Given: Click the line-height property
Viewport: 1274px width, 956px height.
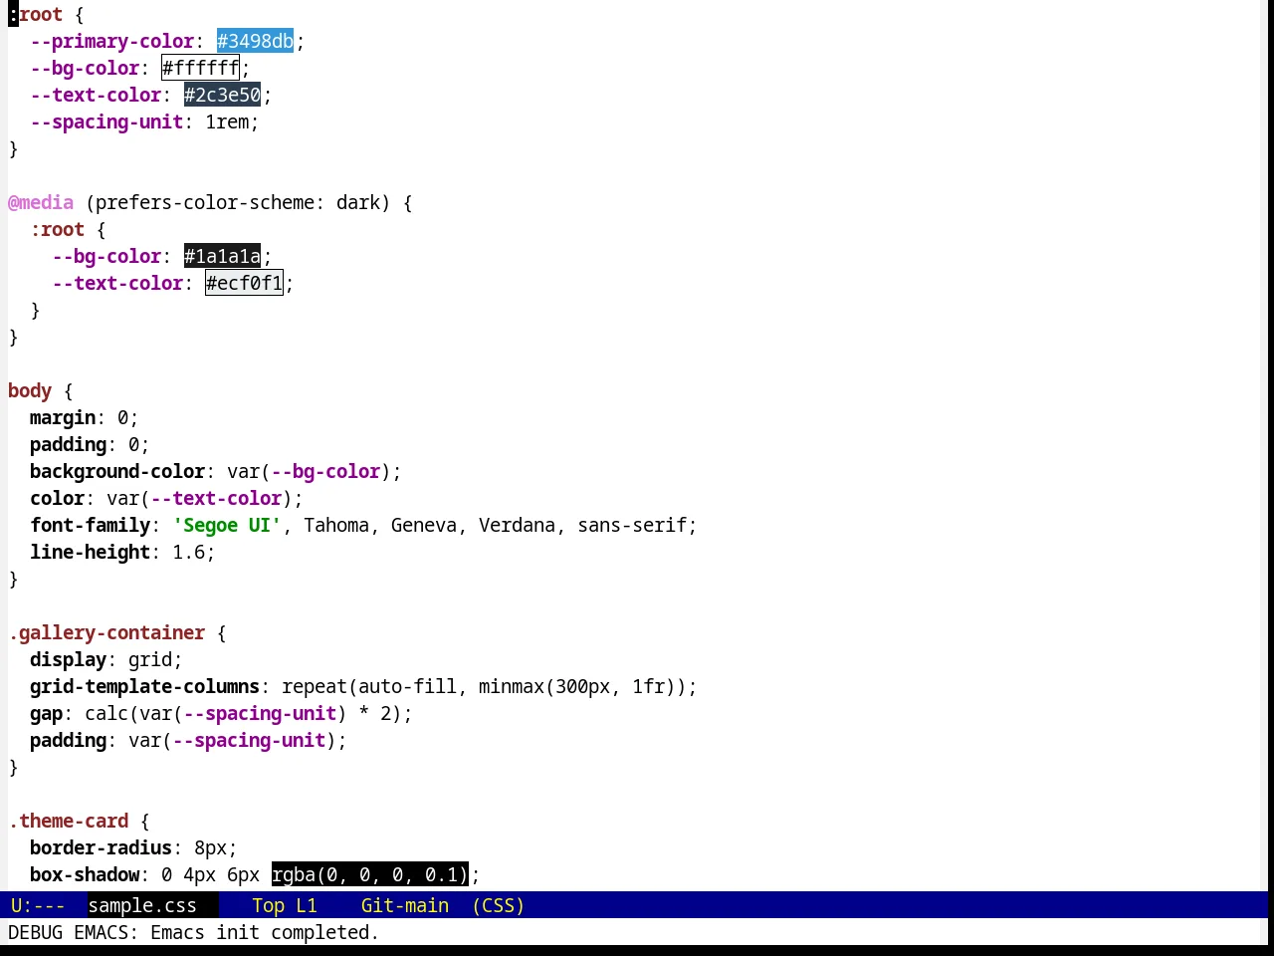Looking at the screenshot, I should click(90, 552).
